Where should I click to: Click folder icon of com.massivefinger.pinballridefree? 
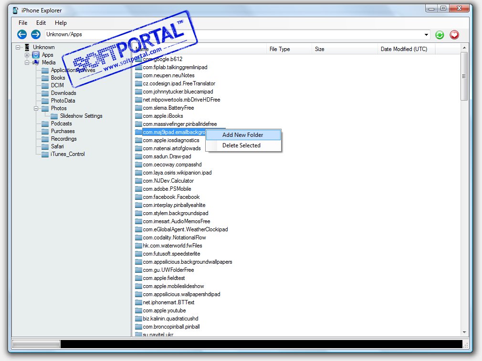click(x=138, y=124)
